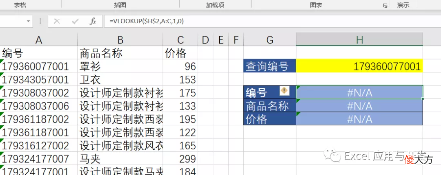The width and height of the screenshot is (441, 175).
Task: Open the insert function fx dialog
Action: coord(93,21)
